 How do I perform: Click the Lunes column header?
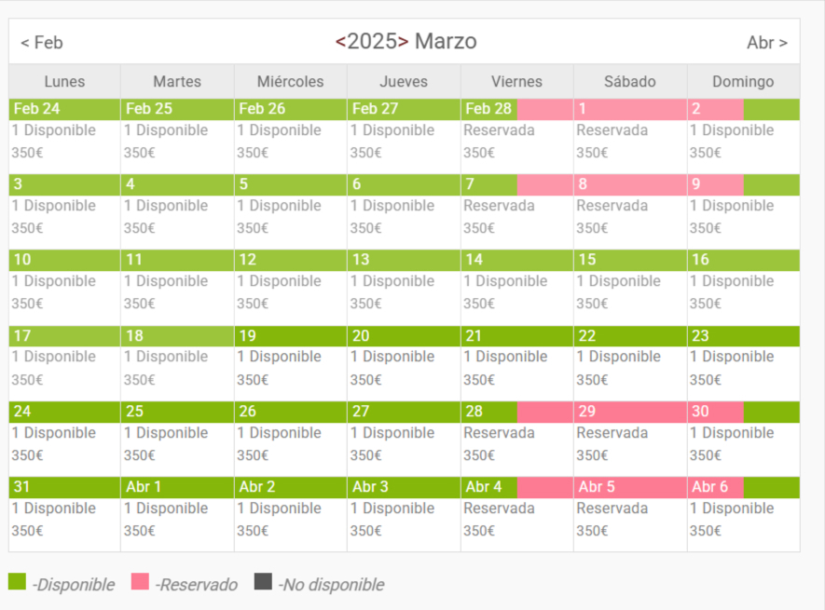(x=64, y=81)
